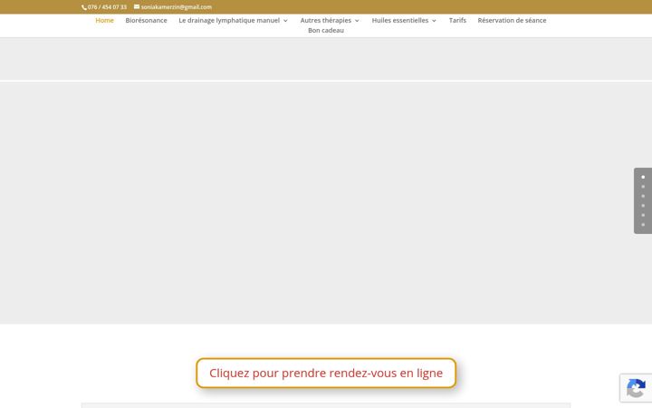652x408 pixels.
Task: Jump to the fifth side-navigation dot
Action: pos(643,215)
